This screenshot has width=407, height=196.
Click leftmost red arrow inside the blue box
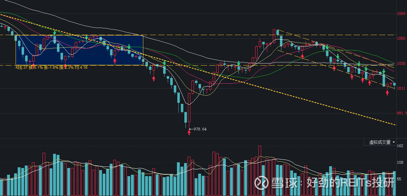click(x=33, y=65)
